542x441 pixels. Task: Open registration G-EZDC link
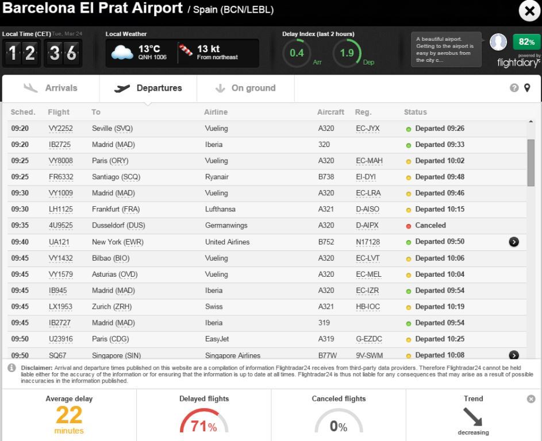coord(369,339)
